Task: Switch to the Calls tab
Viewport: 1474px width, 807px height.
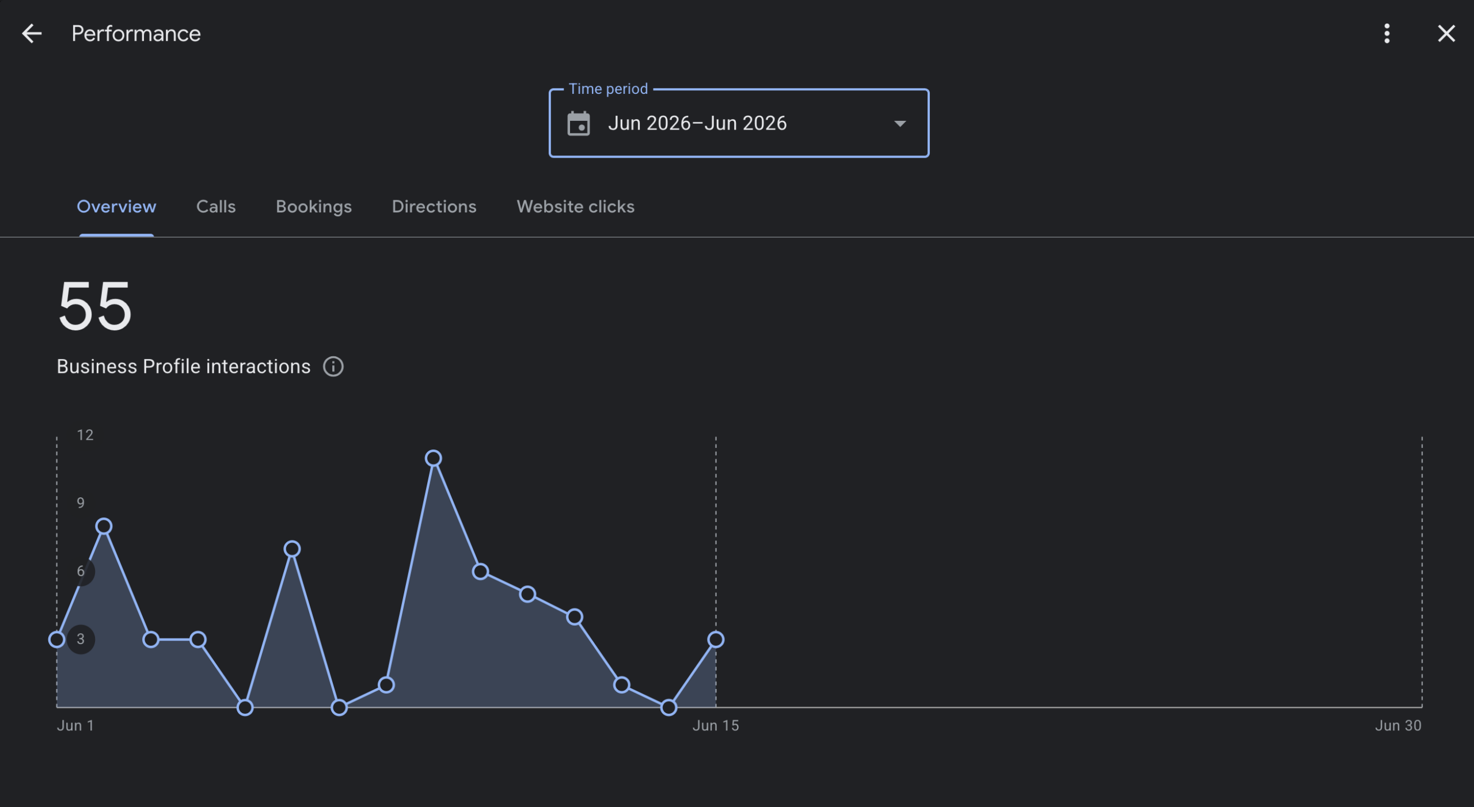Action: (x=216, y=207)
